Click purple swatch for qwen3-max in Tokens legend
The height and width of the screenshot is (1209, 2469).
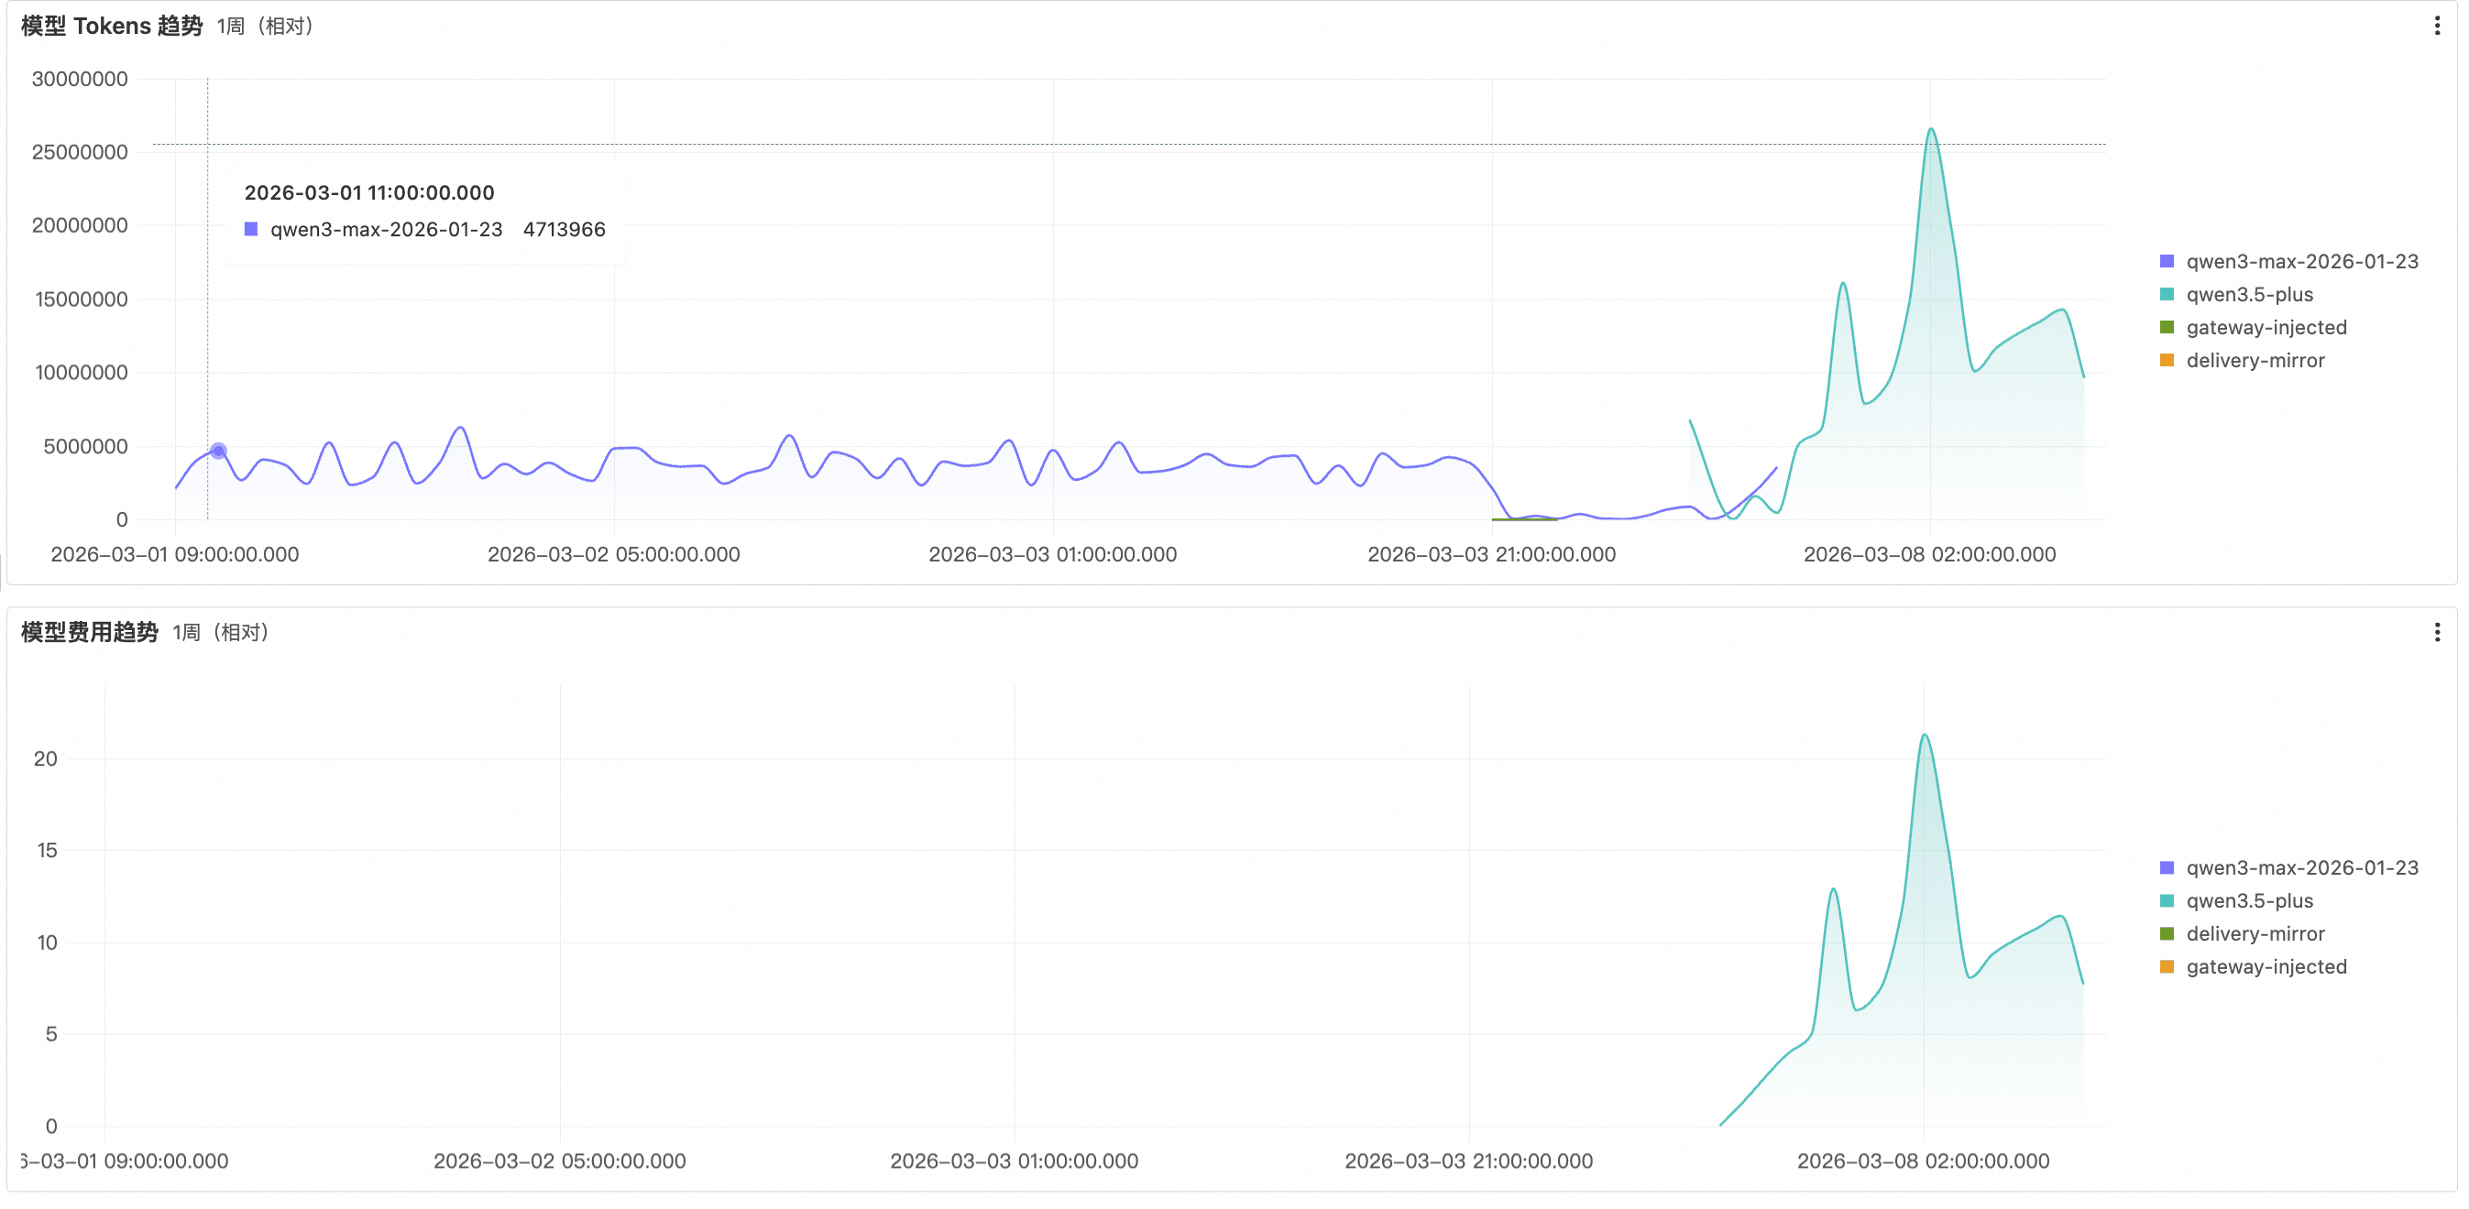coord(2167,262)
